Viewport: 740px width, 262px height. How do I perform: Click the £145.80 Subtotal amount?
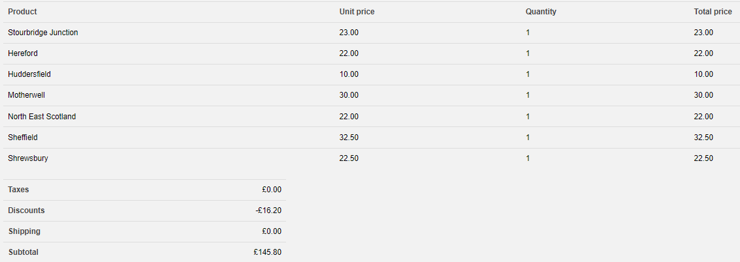[x=268, y=252]
